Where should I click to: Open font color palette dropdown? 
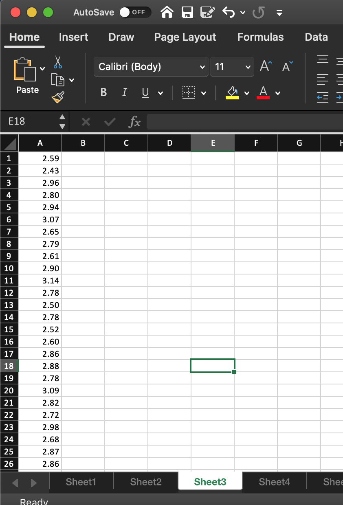pos(278,93)
